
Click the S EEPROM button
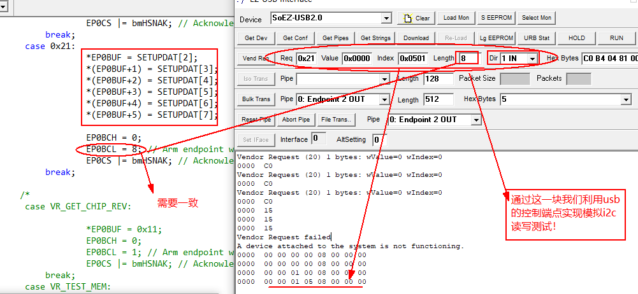496,18
